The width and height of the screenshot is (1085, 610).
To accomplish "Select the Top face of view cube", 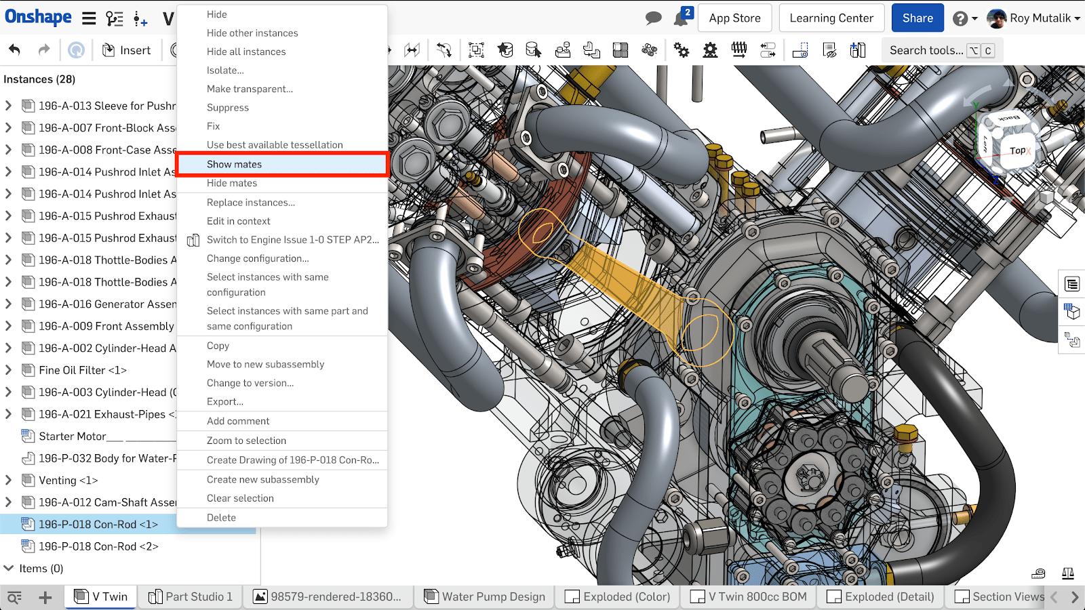I will 1017,150.
